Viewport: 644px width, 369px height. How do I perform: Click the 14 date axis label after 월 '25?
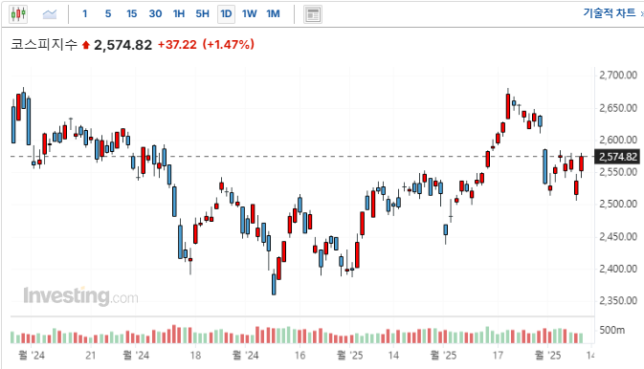393,356
